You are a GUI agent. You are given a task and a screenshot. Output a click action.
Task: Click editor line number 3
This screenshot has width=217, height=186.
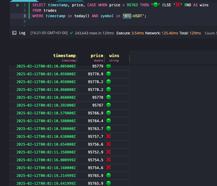[x=24, y=16]
